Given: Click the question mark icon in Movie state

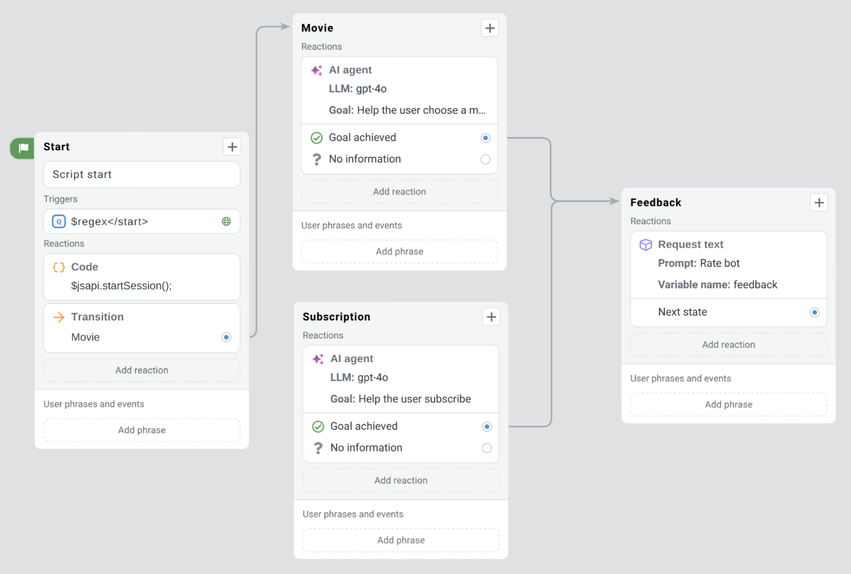Looking at the screenshot, I should pyautogui.click(x=316, y=159).
